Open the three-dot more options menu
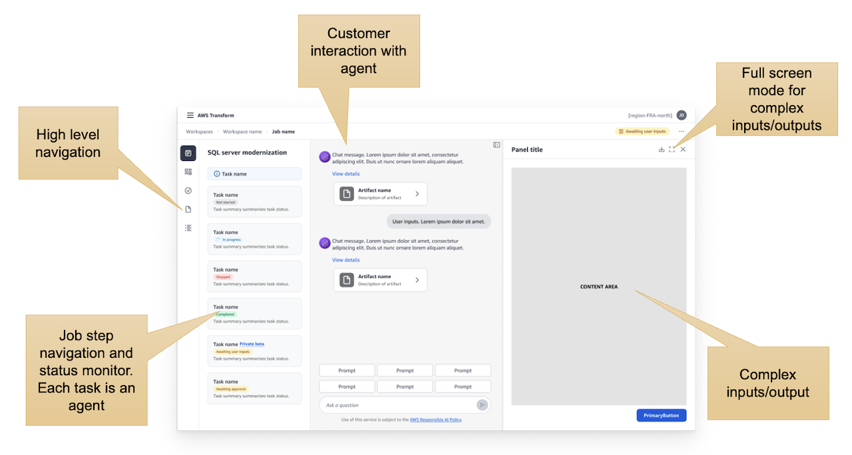Image resolution: width=852 pixels, height=455 pixels. point(682,131)
